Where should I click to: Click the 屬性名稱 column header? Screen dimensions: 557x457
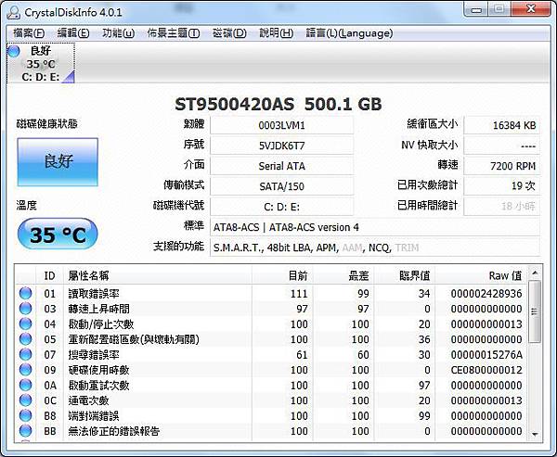tap(158, 275)
